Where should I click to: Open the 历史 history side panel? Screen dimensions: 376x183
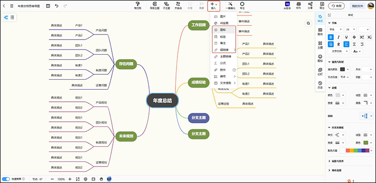[320, 85]
